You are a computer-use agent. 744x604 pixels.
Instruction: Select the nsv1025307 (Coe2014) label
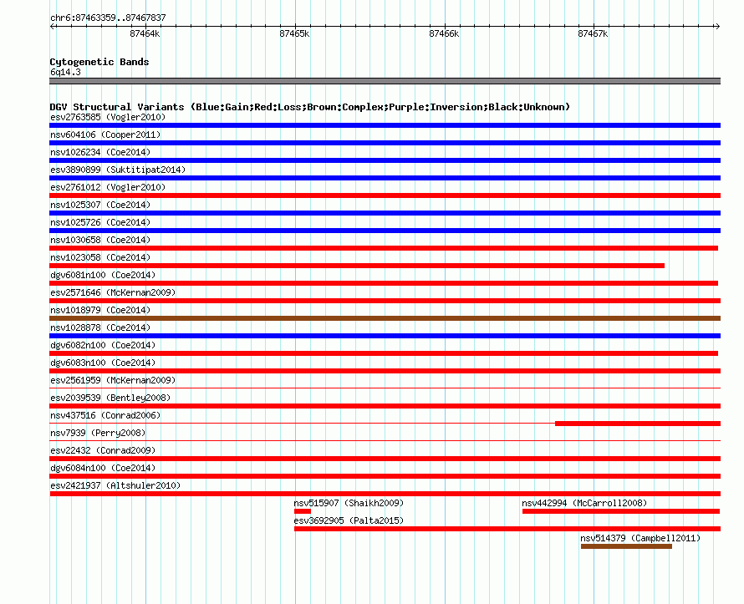pos(100,205)
